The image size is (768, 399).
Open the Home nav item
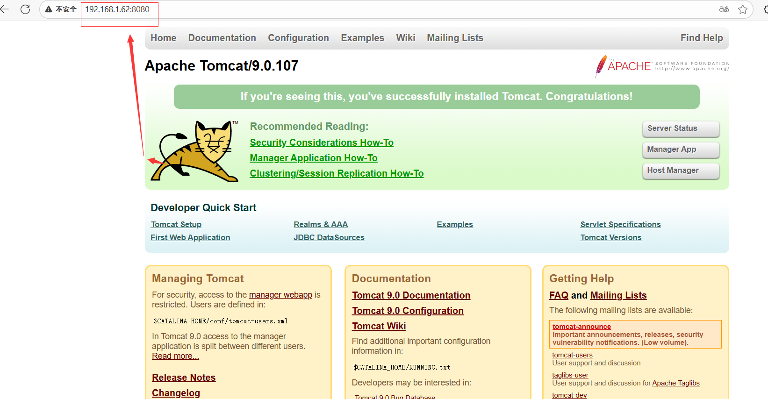[163, 38]
